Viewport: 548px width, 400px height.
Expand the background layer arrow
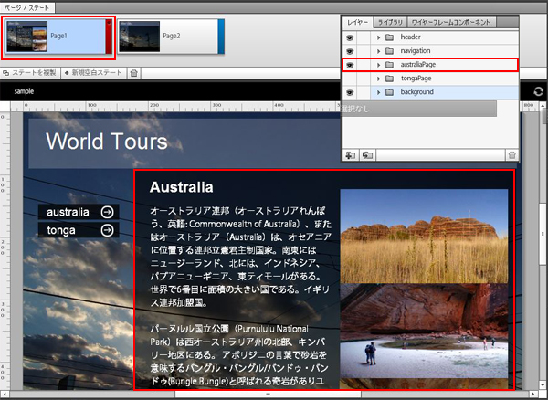pos(378,92)
